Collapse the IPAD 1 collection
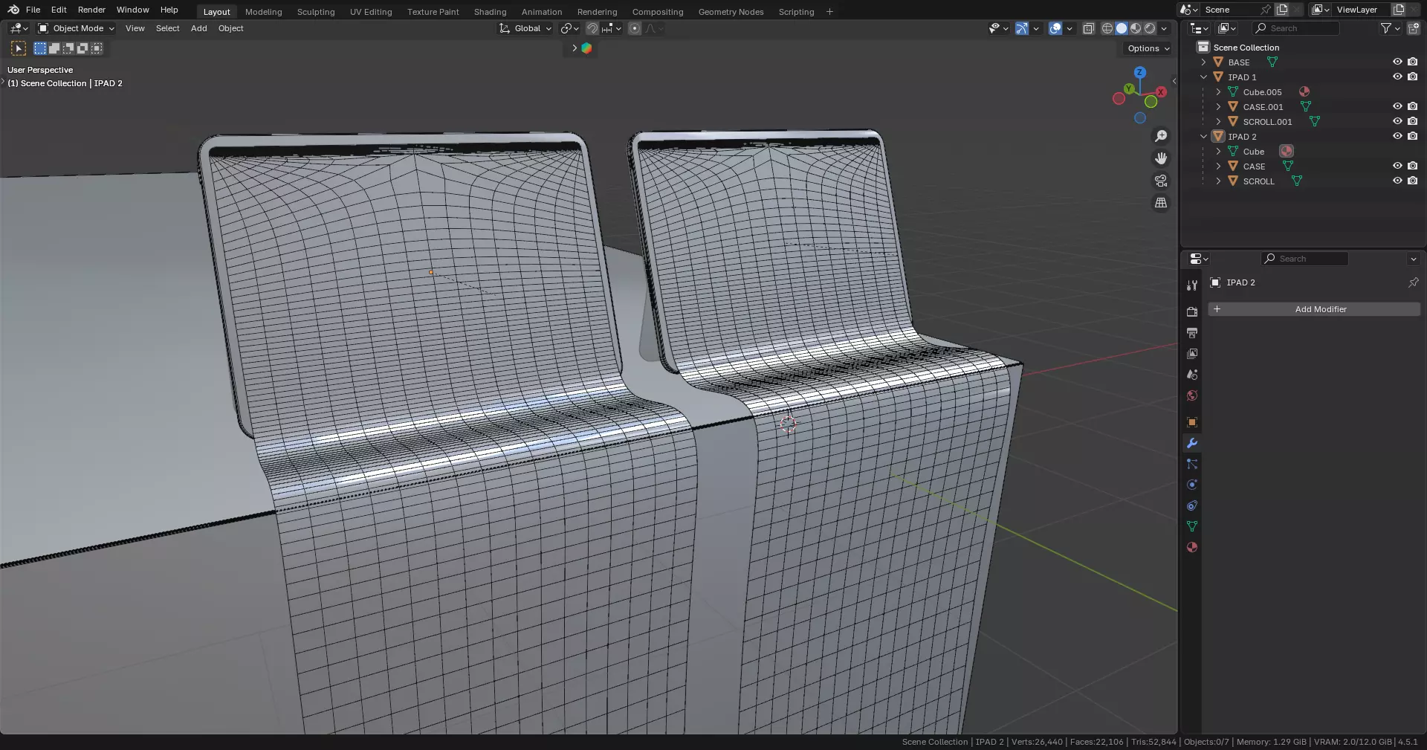This screenshot has height=750, width=1427. (x=1203, y=77)
